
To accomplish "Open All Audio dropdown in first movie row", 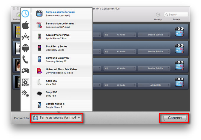I will pyautogui.click(x=120, y=35).
